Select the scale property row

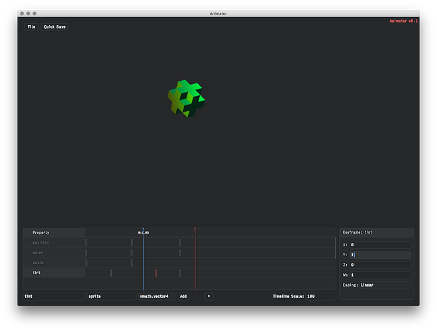point(54,263)
